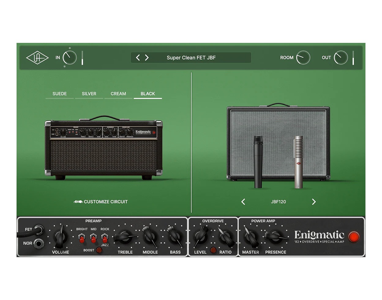The width and height of the screenshot is (382, 300).
Task: Click the JBF120 speaker cabinet image
Action: click(x=278, y=142)
